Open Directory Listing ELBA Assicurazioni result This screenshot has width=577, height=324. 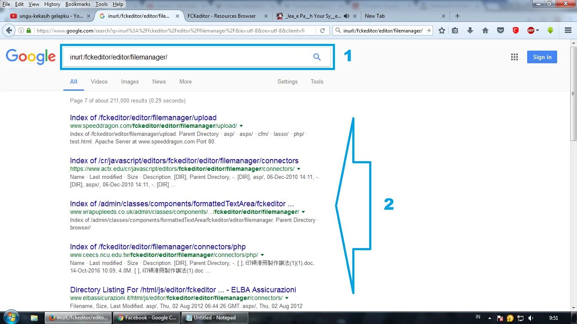(x=183, y=290)
